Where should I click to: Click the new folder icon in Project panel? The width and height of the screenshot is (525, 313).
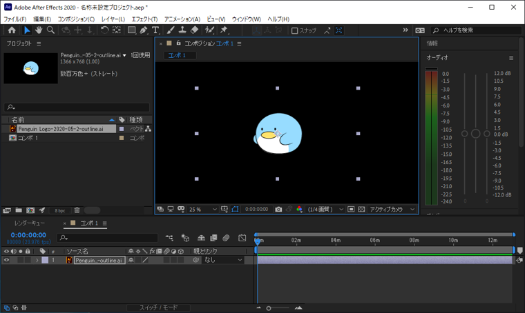[19, 210]
